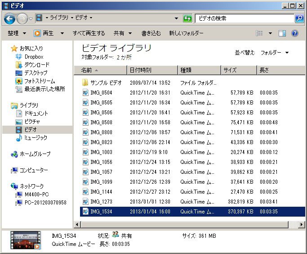The image size is (307, 254).
Task: Toggle the preview pane icon
Action: (282, 33)
